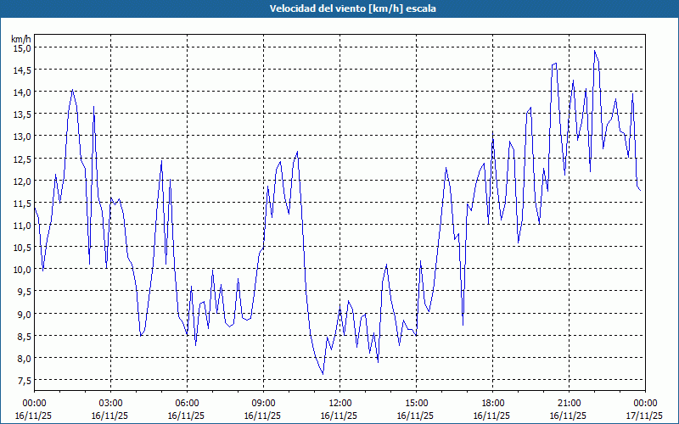Select the 14,0 y-axis tick label
Viewport: 679px width, 424px height.
(x=21, y=92)
